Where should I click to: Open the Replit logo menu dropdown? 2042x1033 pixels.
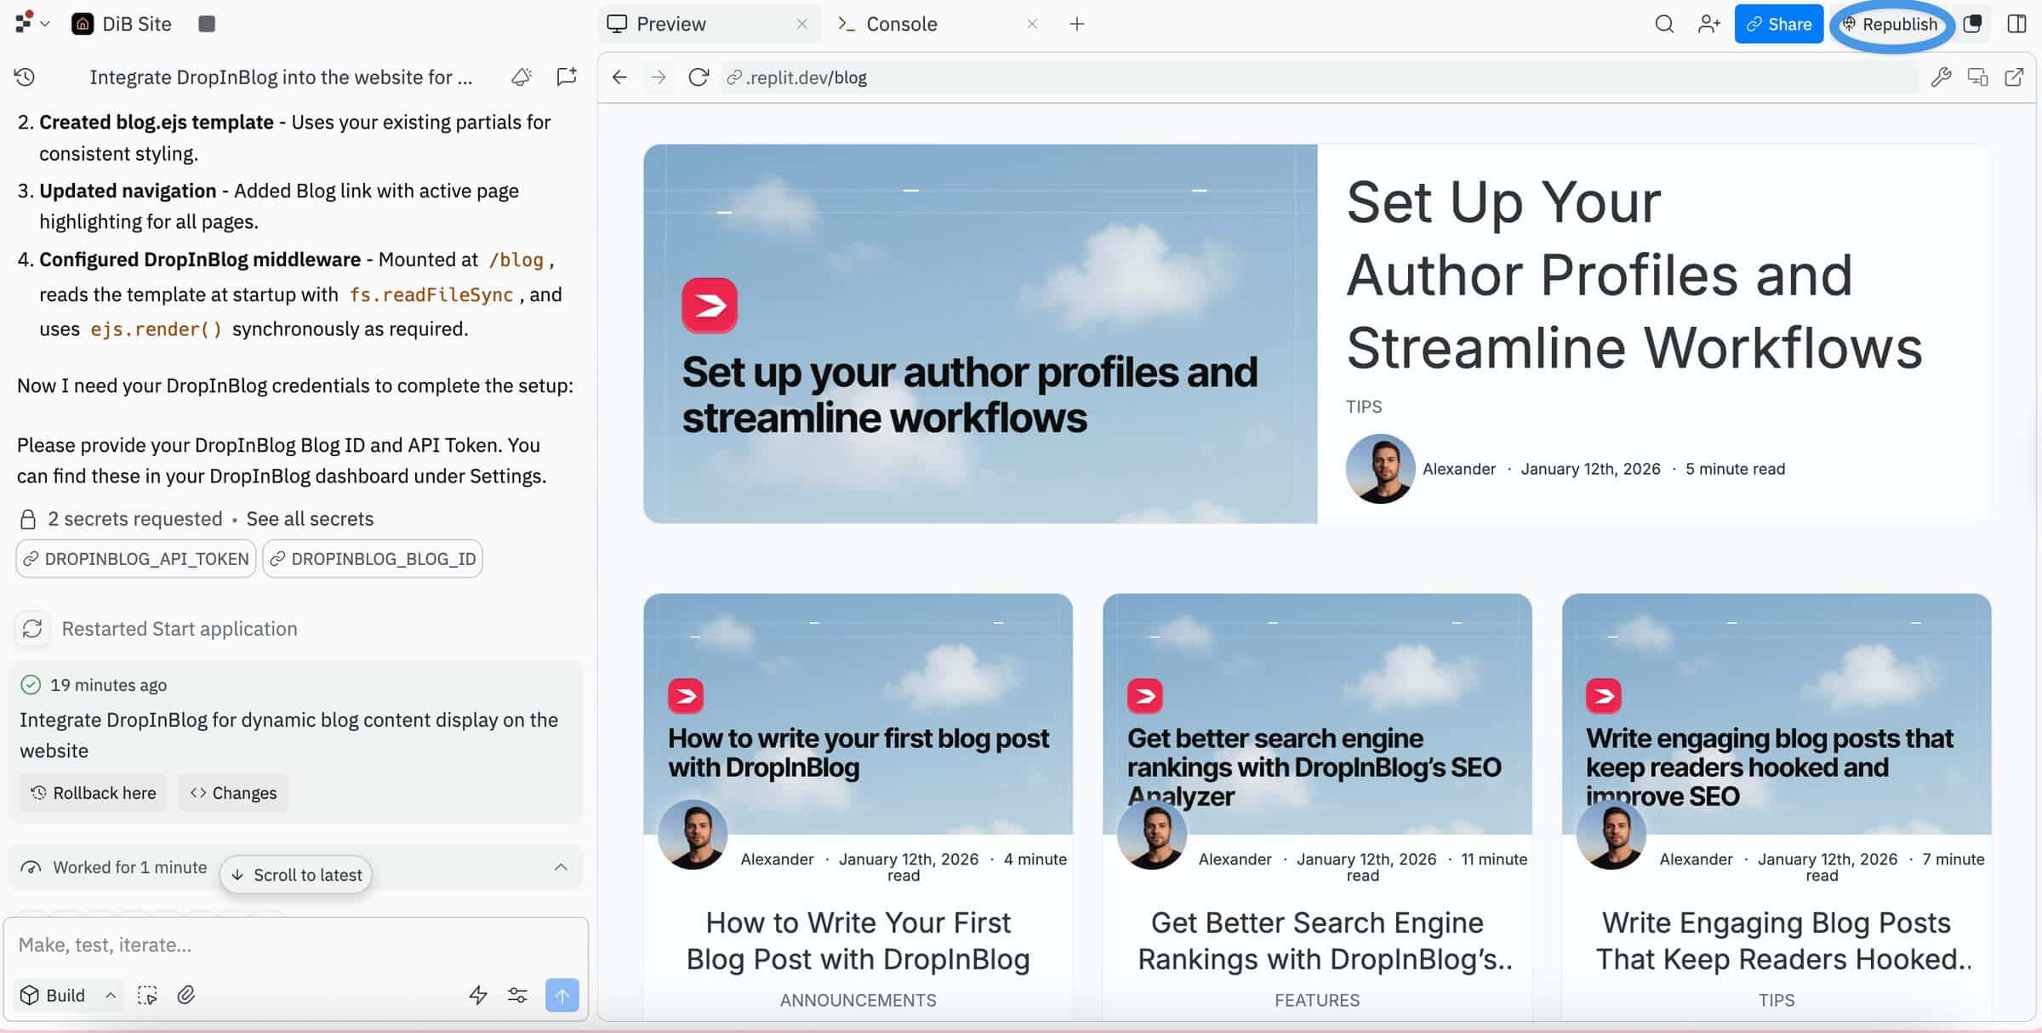32,24
